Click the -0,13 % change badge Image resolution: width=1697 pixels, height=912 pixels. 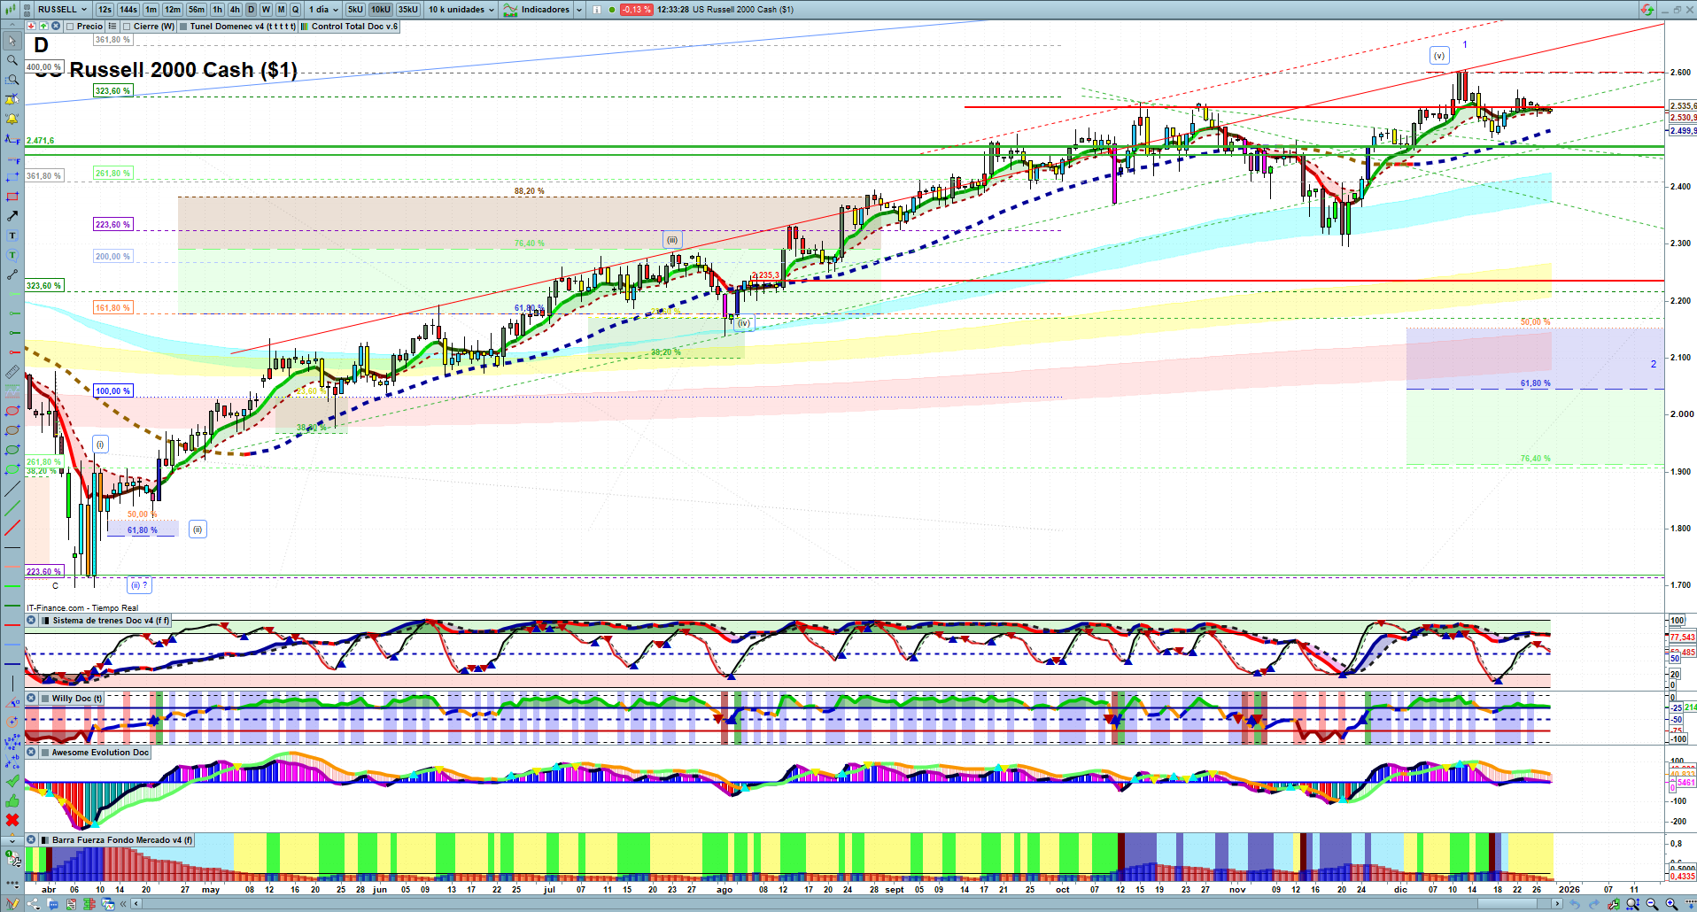(636, 10)
